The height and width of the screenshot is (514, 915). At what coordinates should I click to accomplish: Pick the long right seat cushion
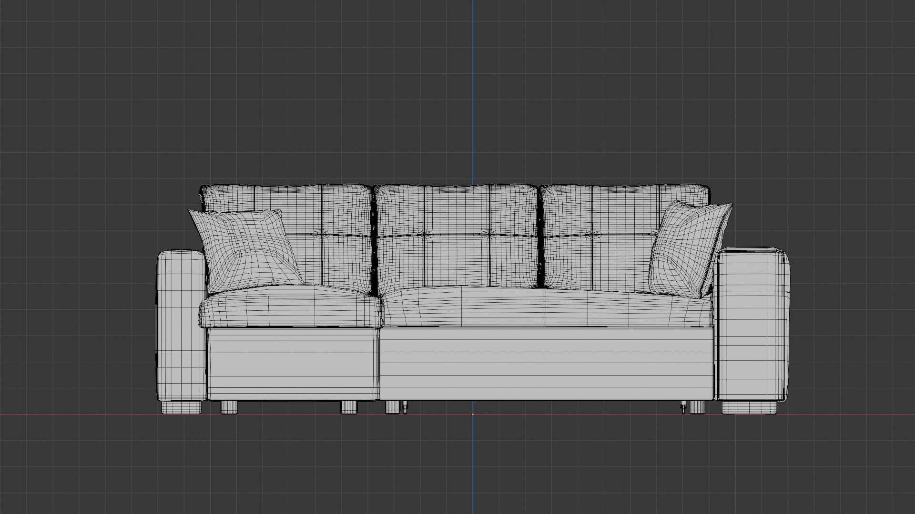[548, 307]
